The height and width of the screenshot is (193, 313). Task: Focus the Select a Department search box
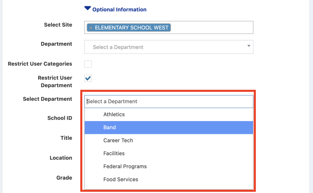169,101
